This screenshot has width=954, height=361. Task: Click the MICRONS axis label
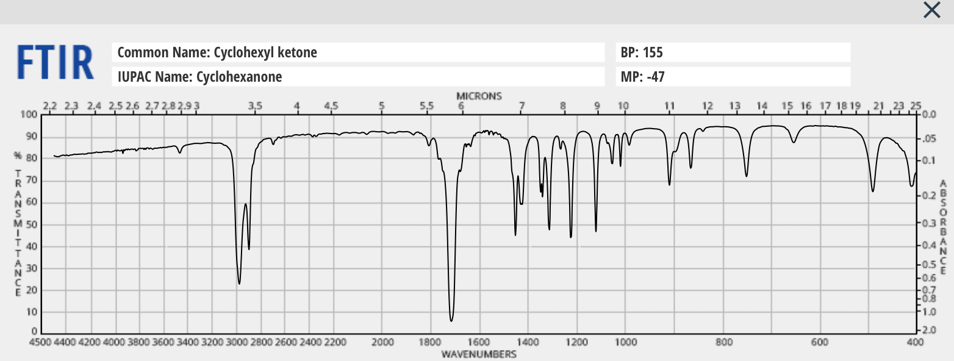click(481, 96)
